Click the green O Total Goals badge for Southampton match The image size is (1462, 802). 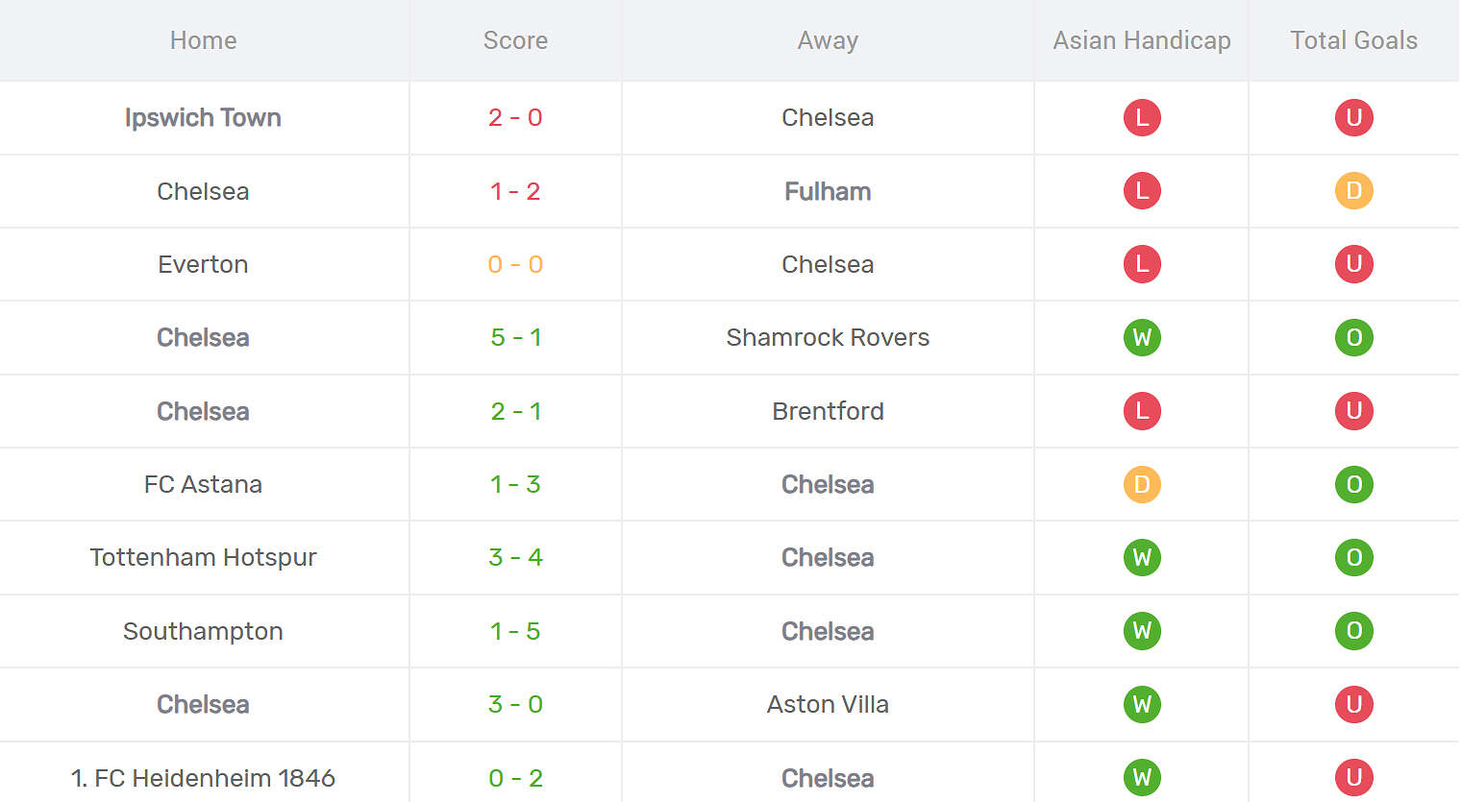click(1353, 631)
